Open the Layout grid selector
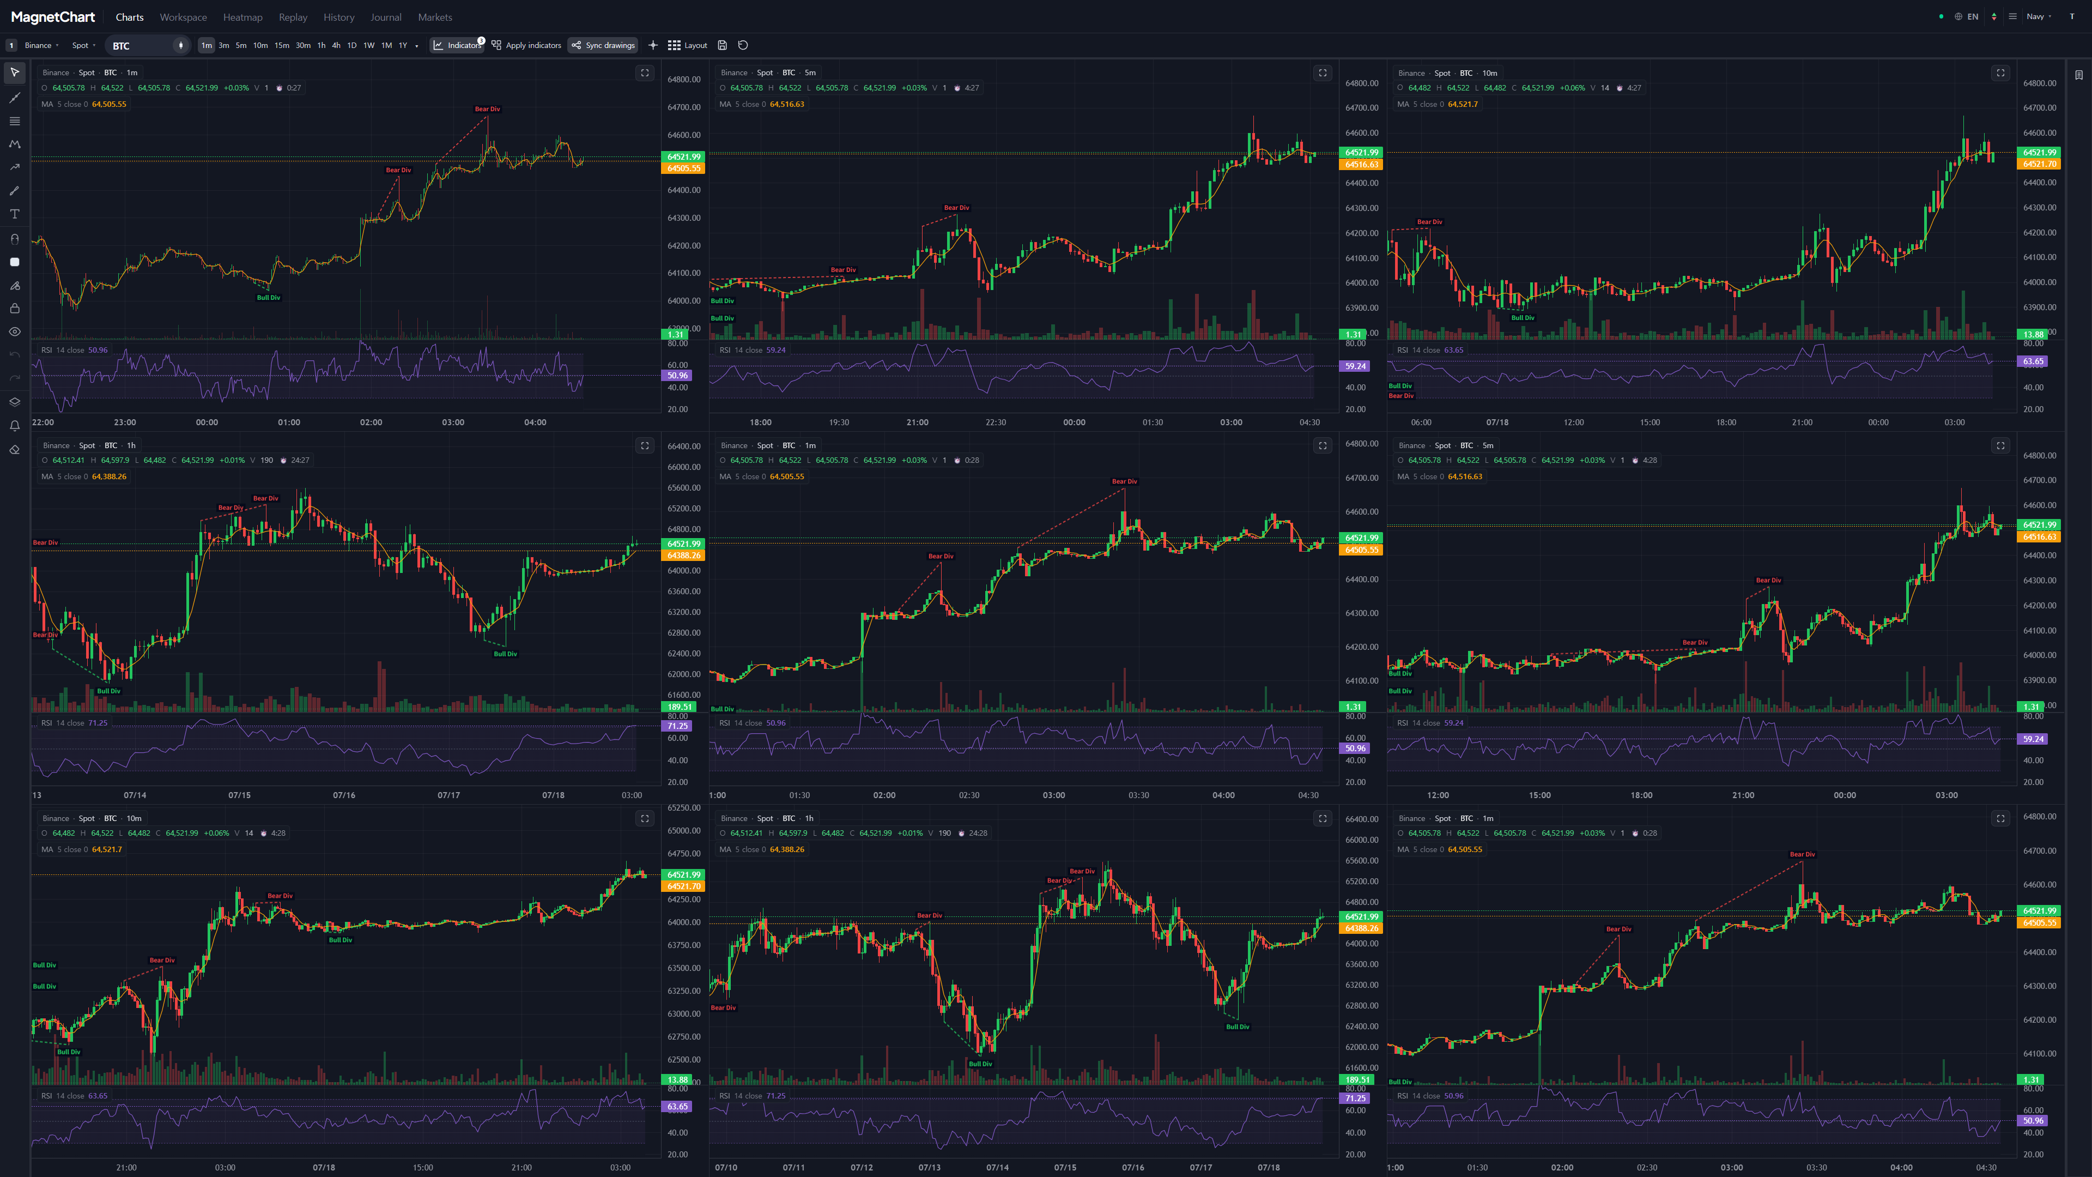The height and width of the screenshot is (1177, 2092). click(687, 45)
